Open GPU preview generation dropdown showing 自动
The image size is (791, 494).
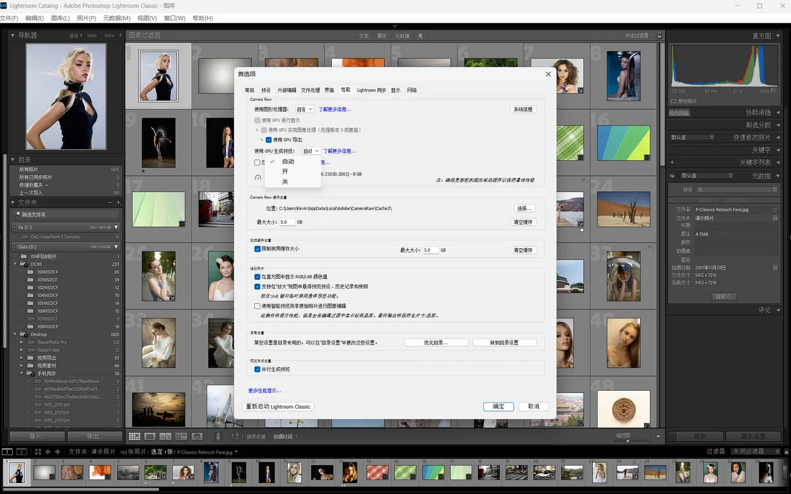click(x=311, y=151)
